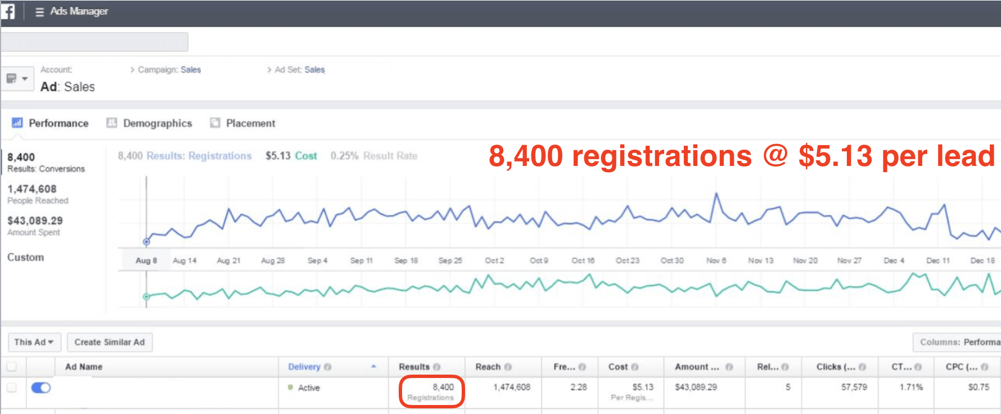1001x414 pixels.
Task: Click the 1,474,608 reach cell
Action: pos(512,387)
